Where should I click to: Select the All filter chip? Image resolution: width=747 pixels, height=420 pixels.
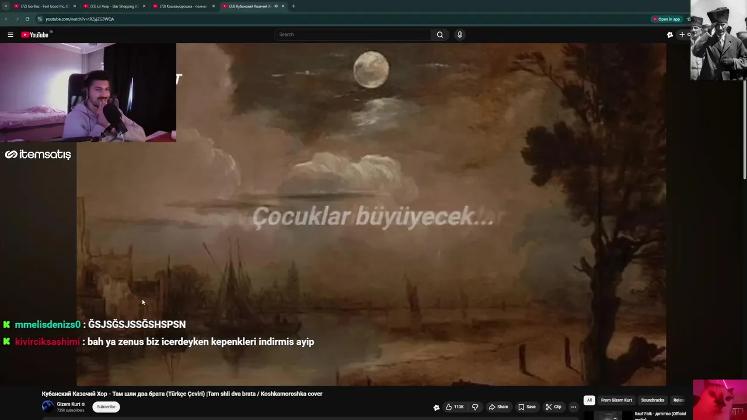point(589,400)
